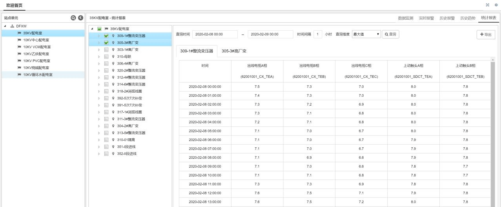The image size is (501, 207).
Task: Uncheck the 309-1#整流变压器 checkbox
Action: [106, 36]
